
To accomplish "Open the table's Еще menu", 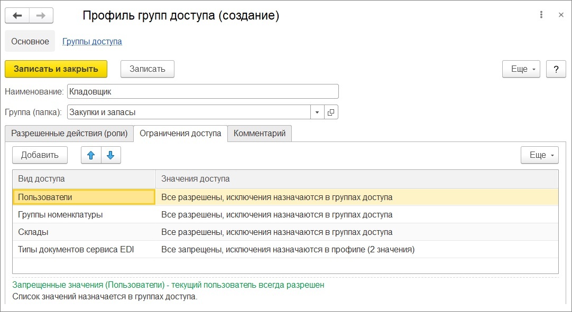I will (540, 155).
